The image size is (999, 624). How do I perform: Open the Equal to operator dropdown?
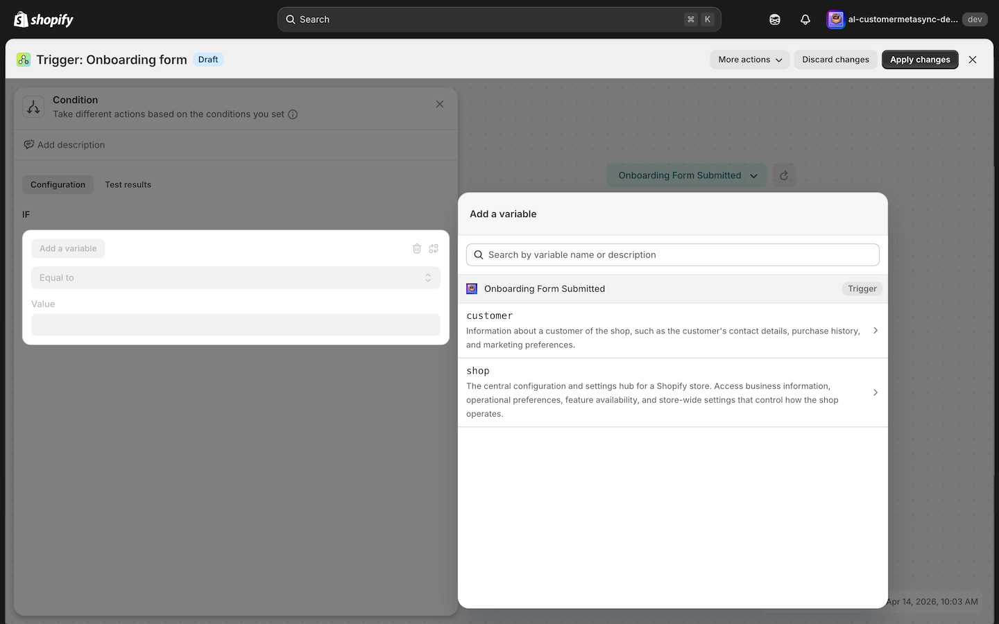click(236, 277)
